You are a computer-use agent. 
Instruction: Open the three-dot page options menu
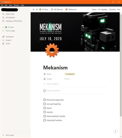click(x=118, y=9)
